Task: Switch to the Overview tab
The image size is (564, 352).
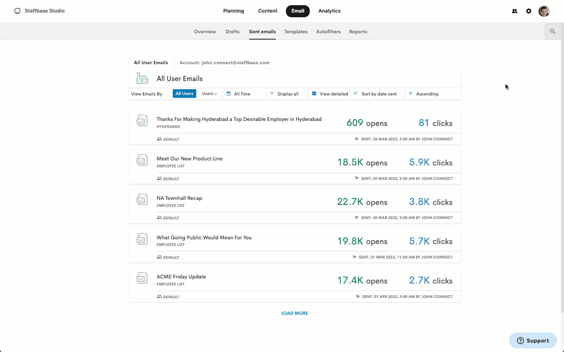Action: (x=205, y=32)
